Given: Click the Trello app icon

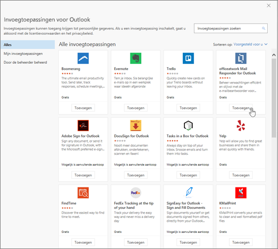Looking at the screenshot, I should (x=188, y=58).
